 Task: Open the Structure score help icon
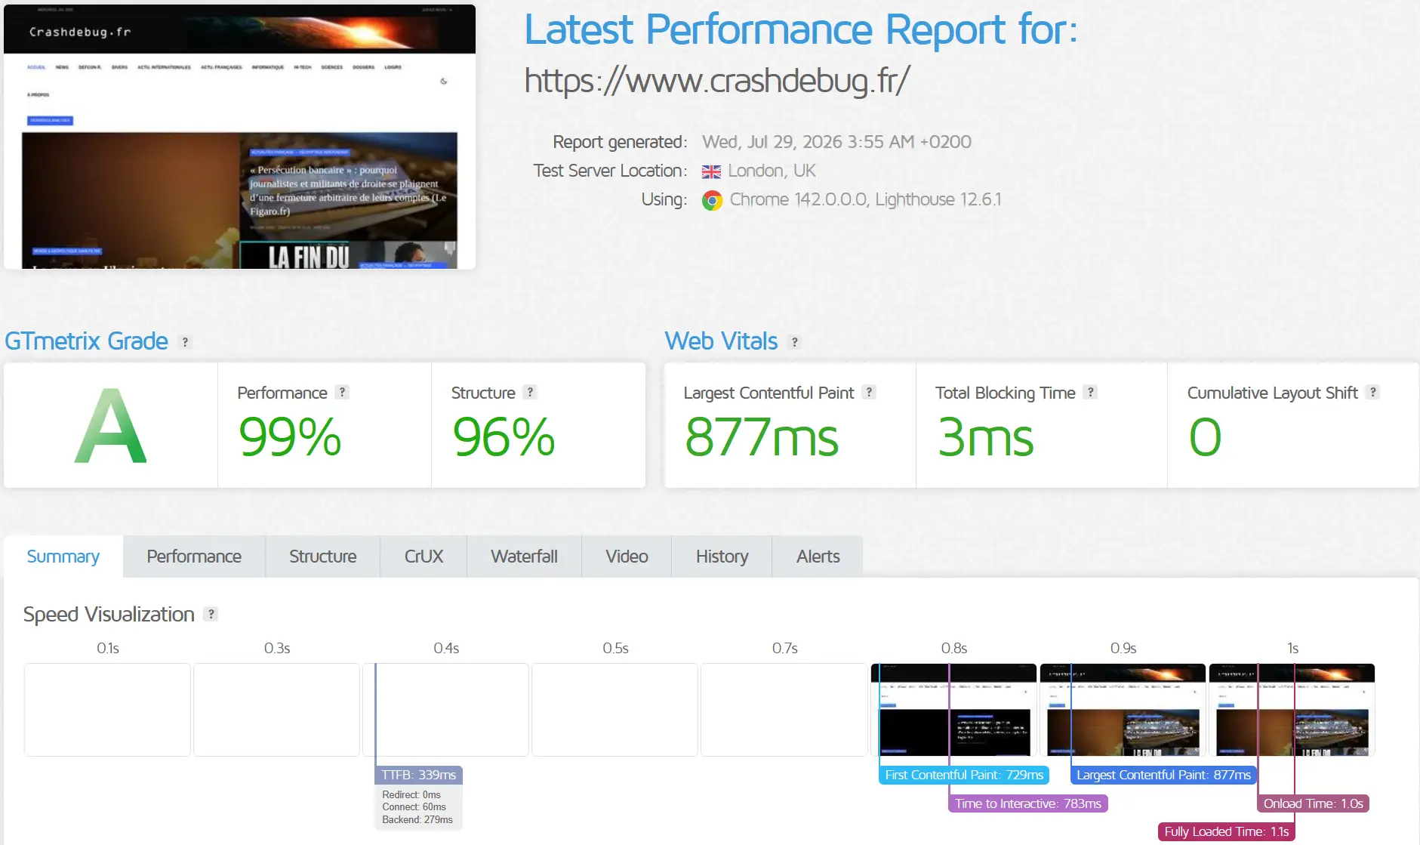tap(530, 392)
